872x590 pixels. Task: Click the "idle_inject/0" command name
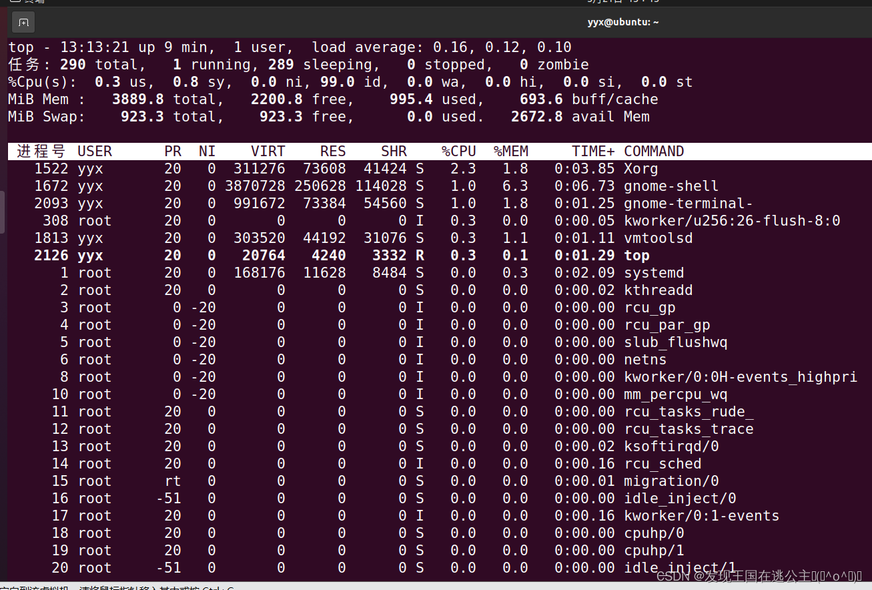(680, 499)
